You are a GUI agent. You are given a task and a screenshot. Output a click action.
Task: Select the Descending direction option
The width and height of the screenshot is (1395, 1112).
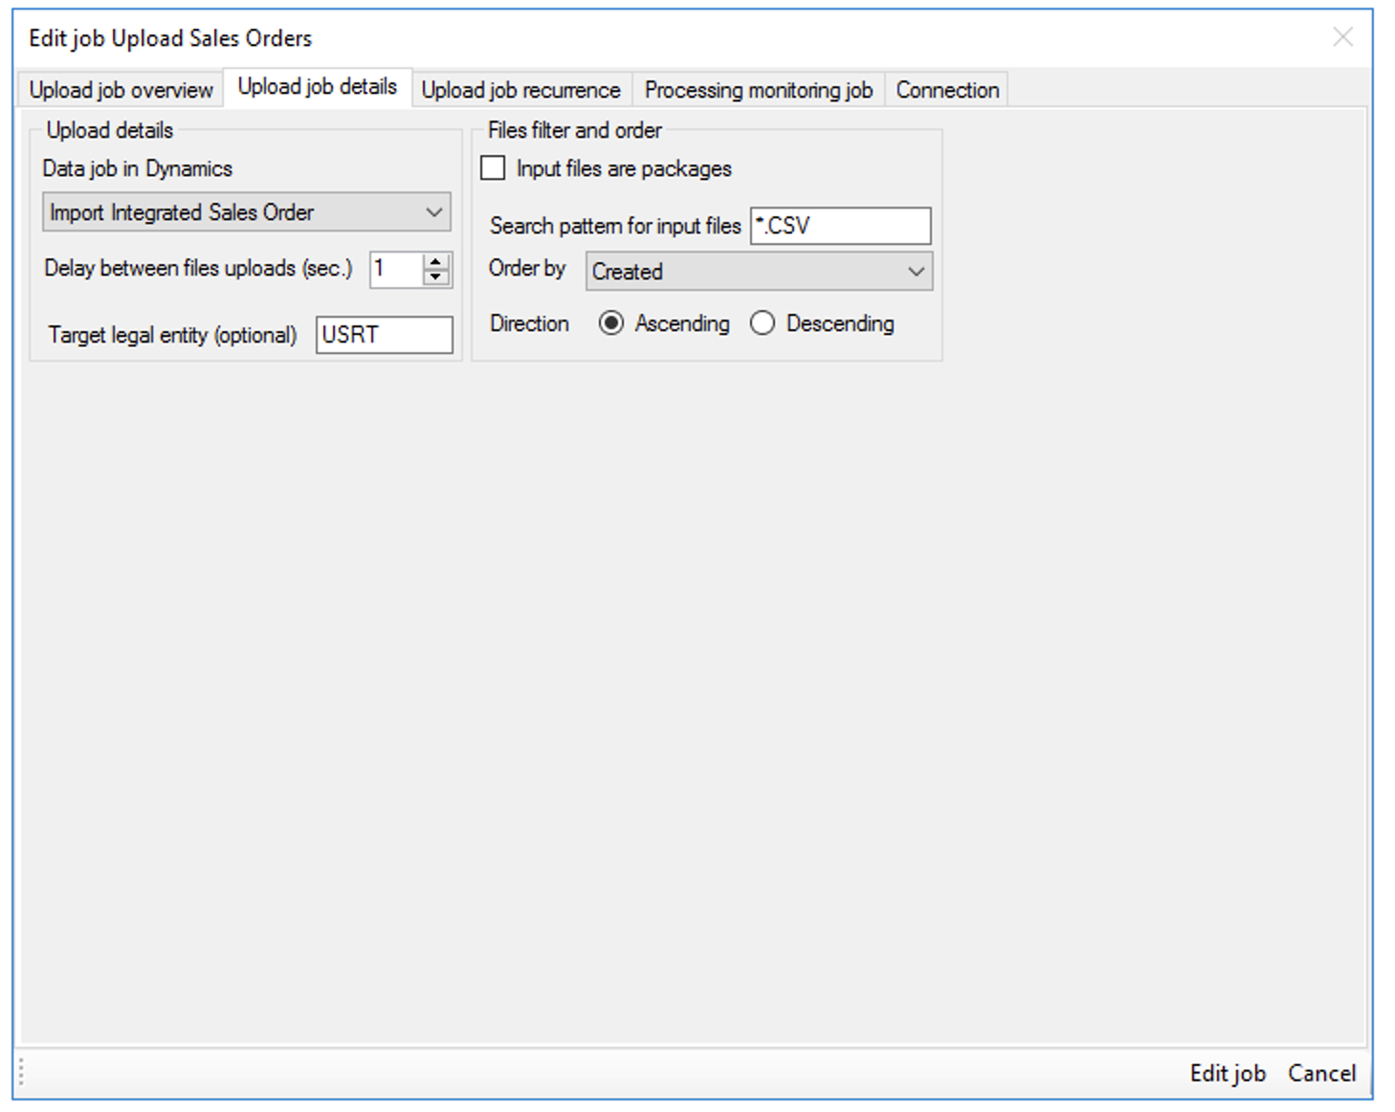763,323
